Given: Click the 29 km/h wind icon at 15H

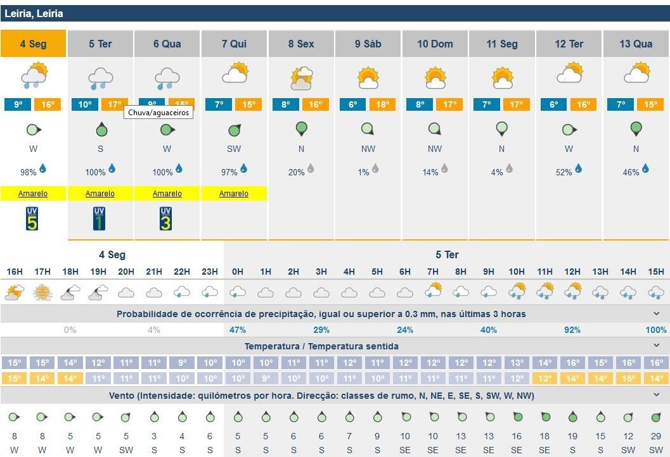Looking at the screenshot, I should point(656,417).
